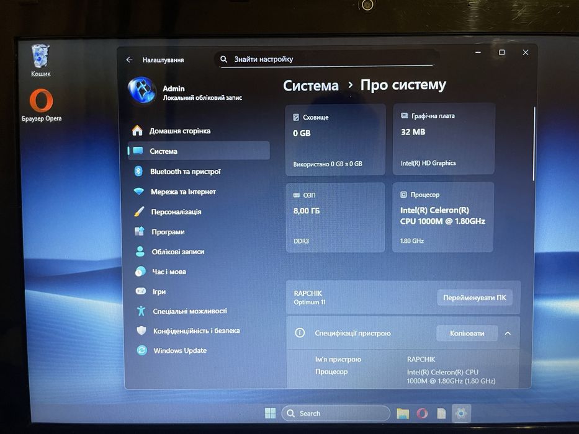Screen dimensions: 579x434
Task: Click the Bluetooth icon in the sidebar
Action: point(138,171)
